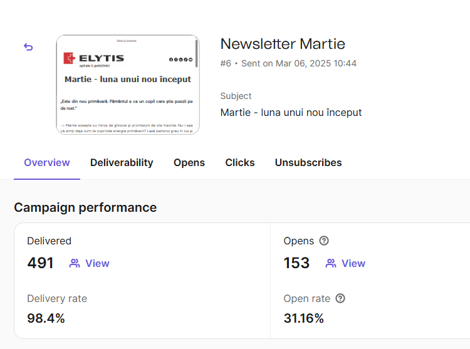Click the TikTok icon in email preview
This screenshot has height=349, width=470.
point(184,60)
